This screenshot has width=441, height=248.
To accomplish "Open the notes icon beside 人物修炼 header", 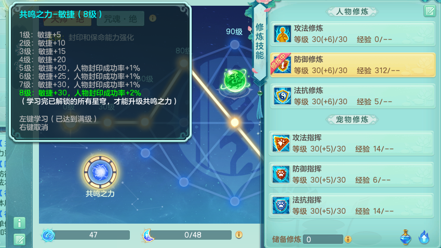I will pos(430,11).
